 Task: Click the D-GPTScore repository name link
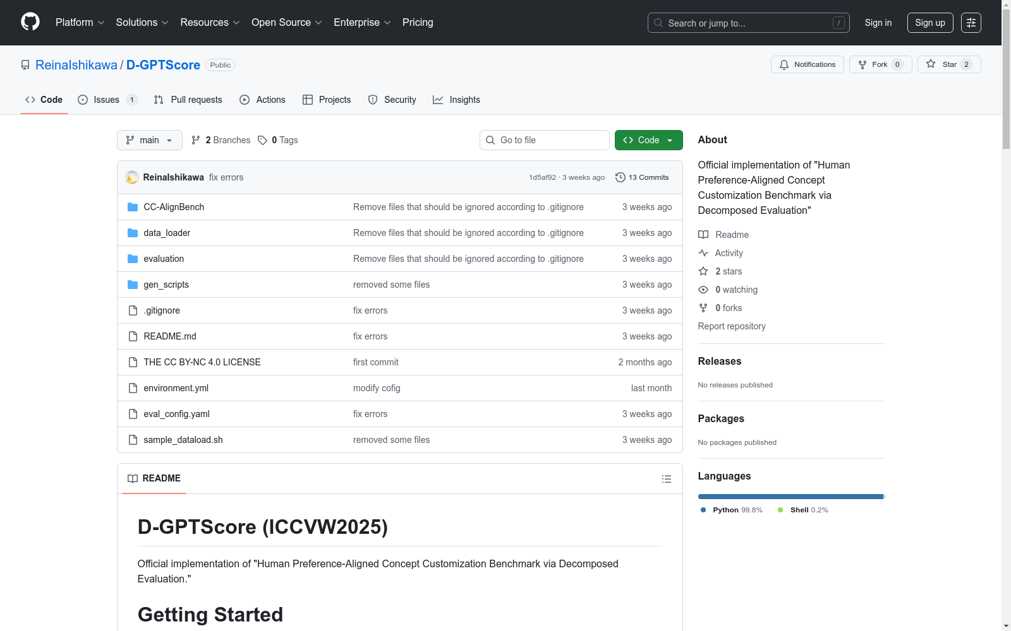(163, 65)
